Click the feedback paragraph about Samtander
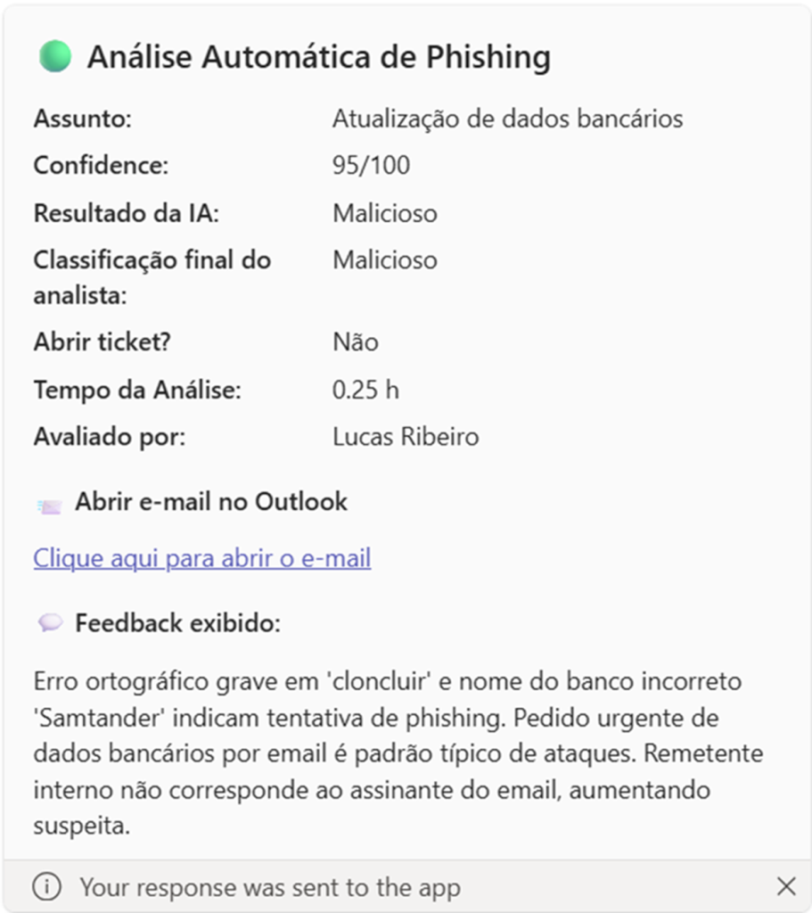Image resolution: width=812 pixels, height=913 pixels. [x=398, y=753]
